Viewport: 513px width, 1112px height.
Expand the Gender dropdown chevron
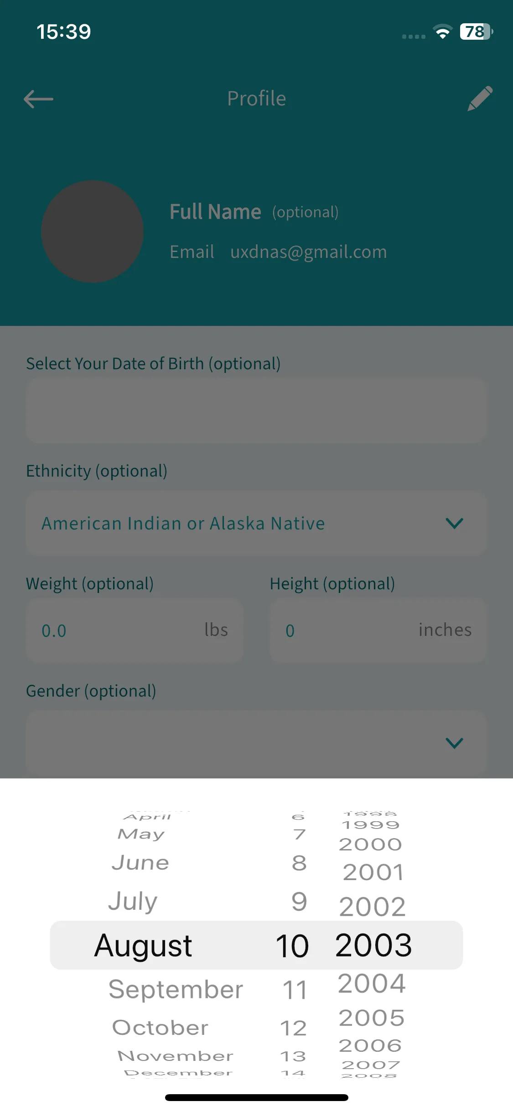coord(454,743)
